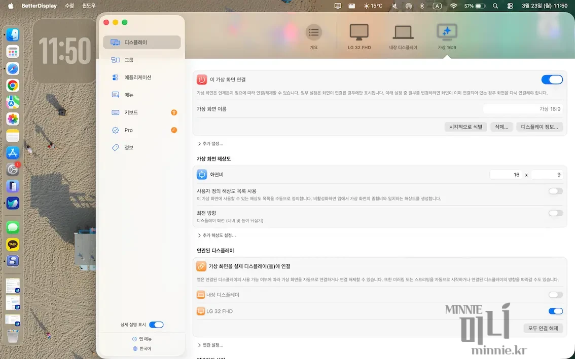Click Bluetooth icon in menu bar
This screenshot has width=575, height=359.
tap(422, 6)
